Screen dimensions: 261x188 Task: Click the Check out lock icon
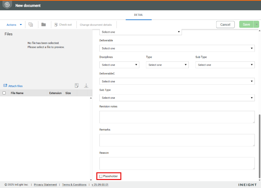point(56,25)
